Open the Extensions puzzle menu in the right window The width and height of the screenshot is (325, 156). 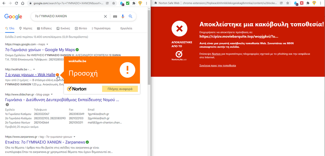[x=308, y=3]
